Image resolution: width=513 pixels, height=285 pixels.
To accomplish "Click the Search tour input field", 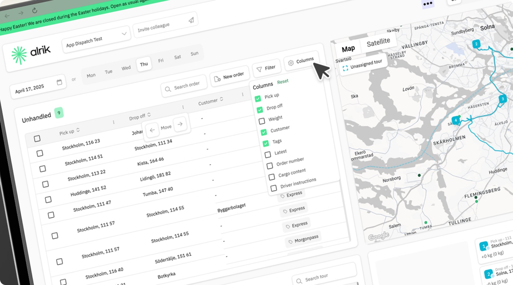I will click(x=325, y=275).
